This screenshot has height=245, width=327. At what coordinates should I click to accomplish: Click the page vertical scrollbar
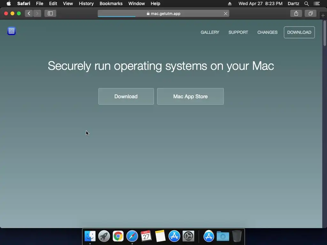[x=324, y=33]
